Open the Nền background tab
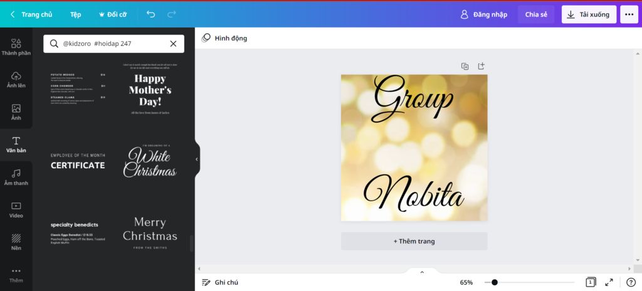 click(16, 242)
